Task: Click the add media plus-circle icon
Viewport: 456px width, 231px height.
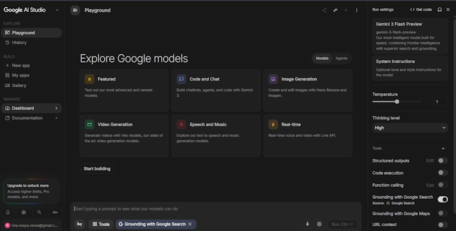Action: pyautogui.click(x=319, y=224)
